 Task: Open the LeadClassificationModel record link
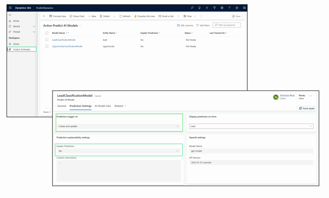[x=63, y=40]
